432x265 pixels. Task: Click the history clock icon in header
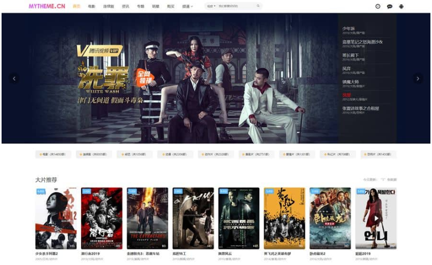click(378, 6)
